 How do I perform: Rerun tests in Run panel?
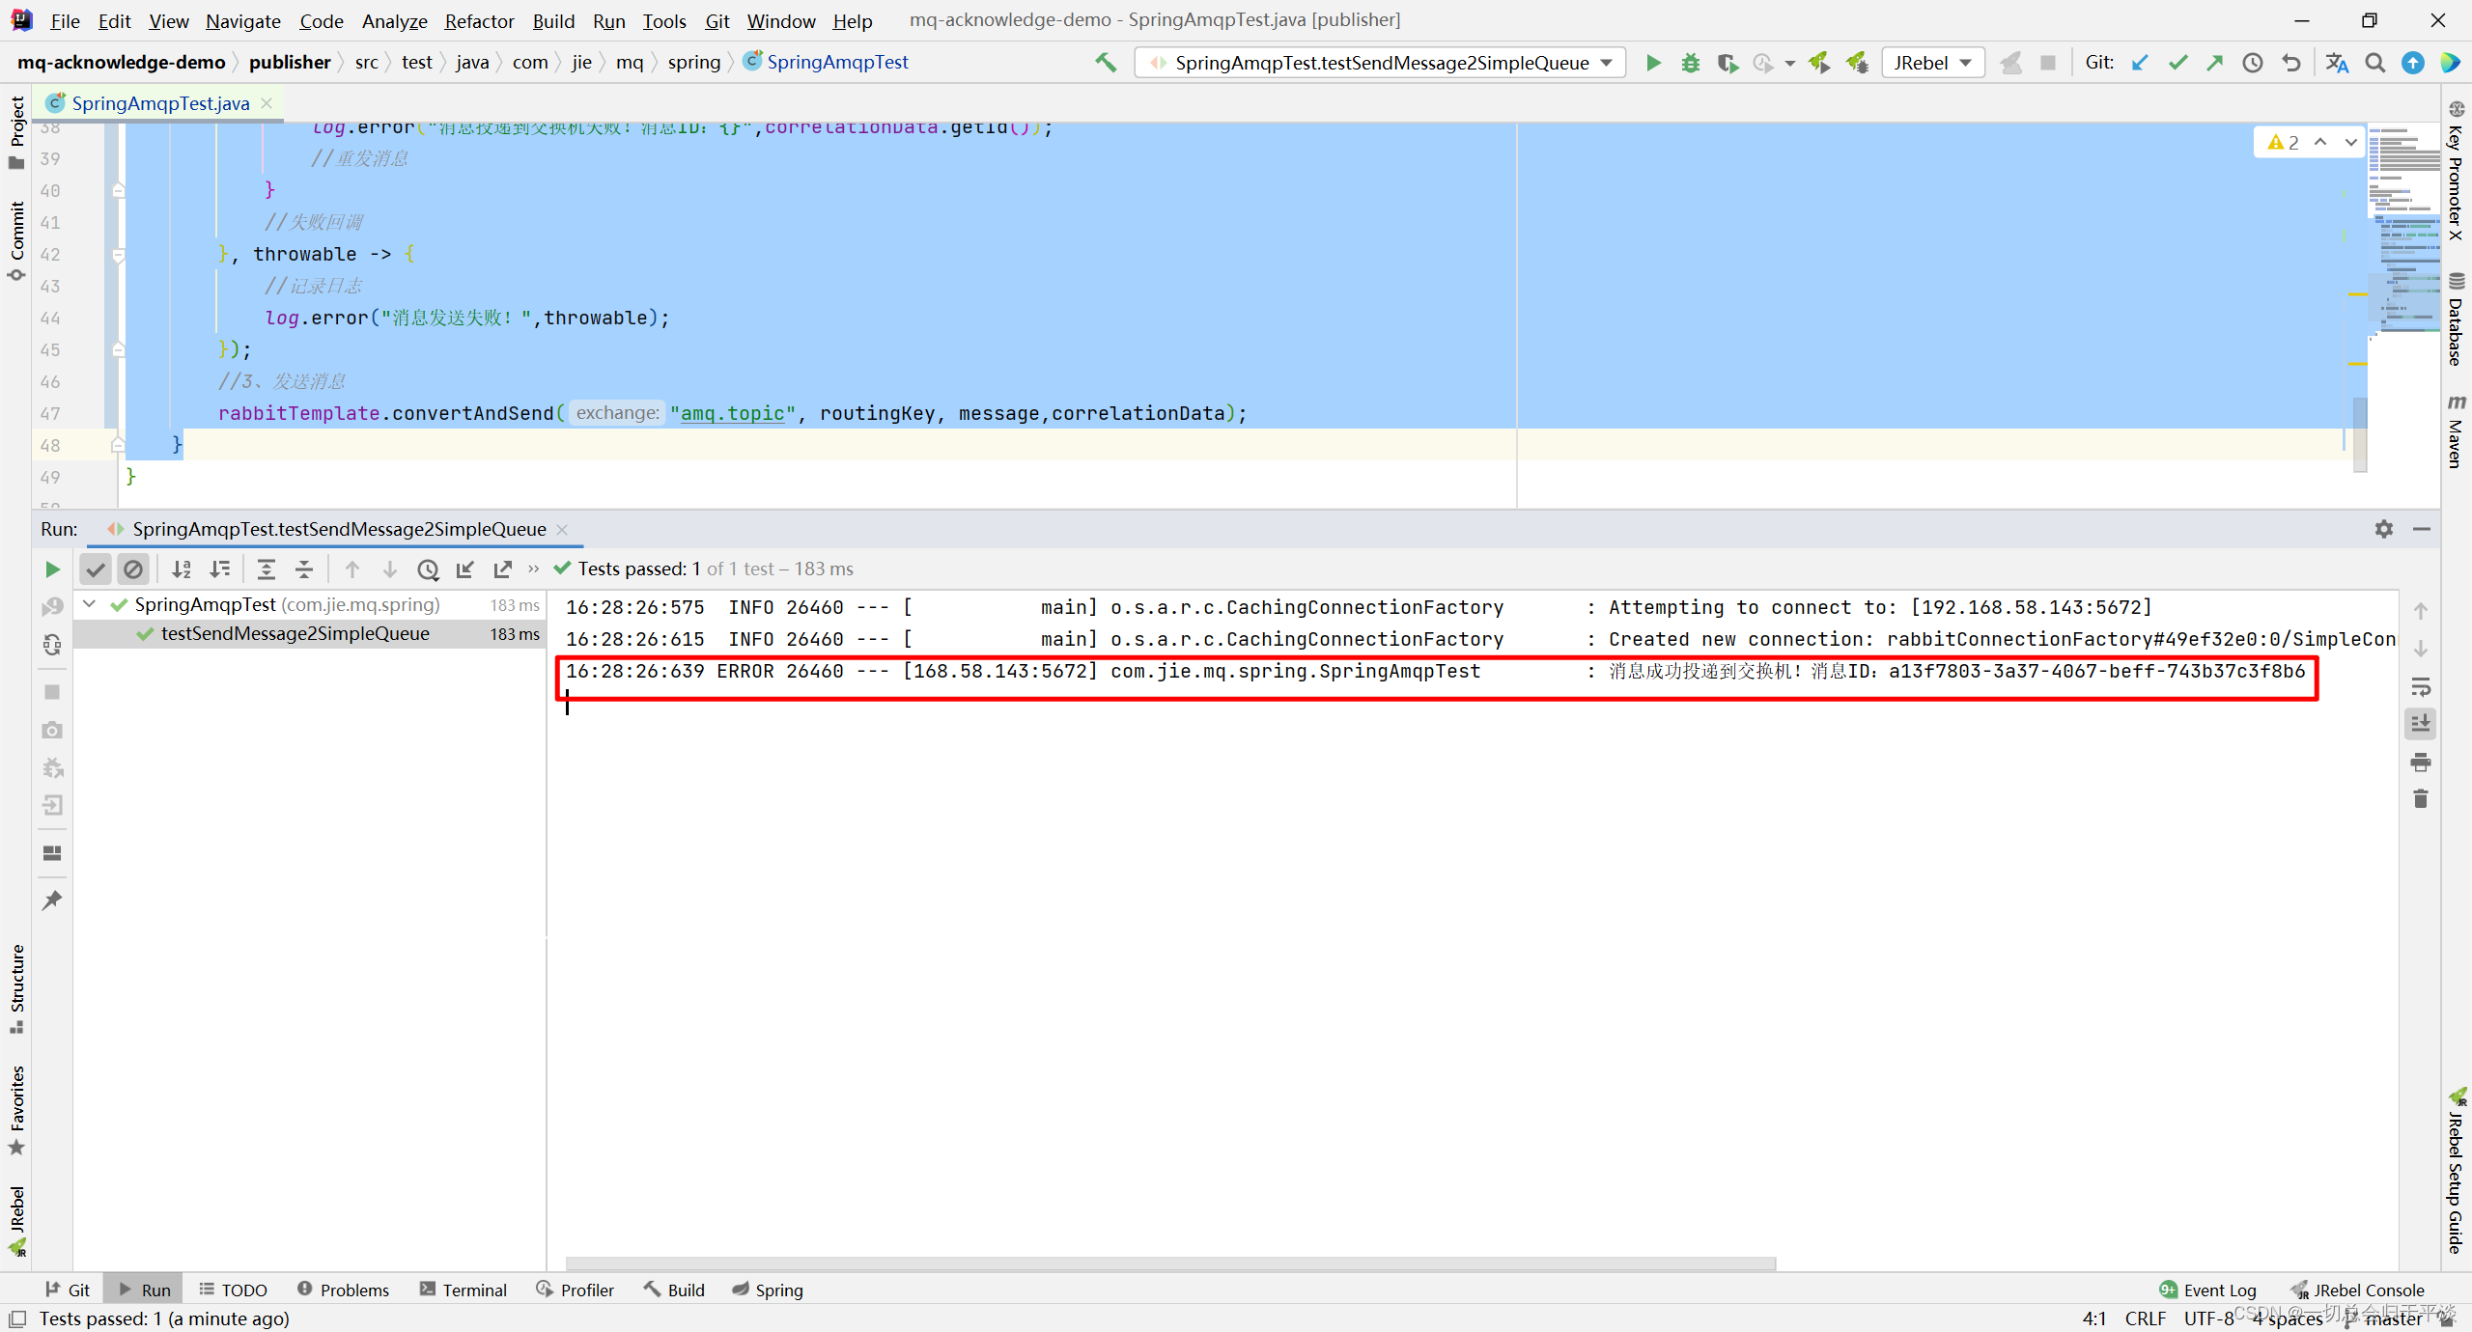click(x=52, y=569)
